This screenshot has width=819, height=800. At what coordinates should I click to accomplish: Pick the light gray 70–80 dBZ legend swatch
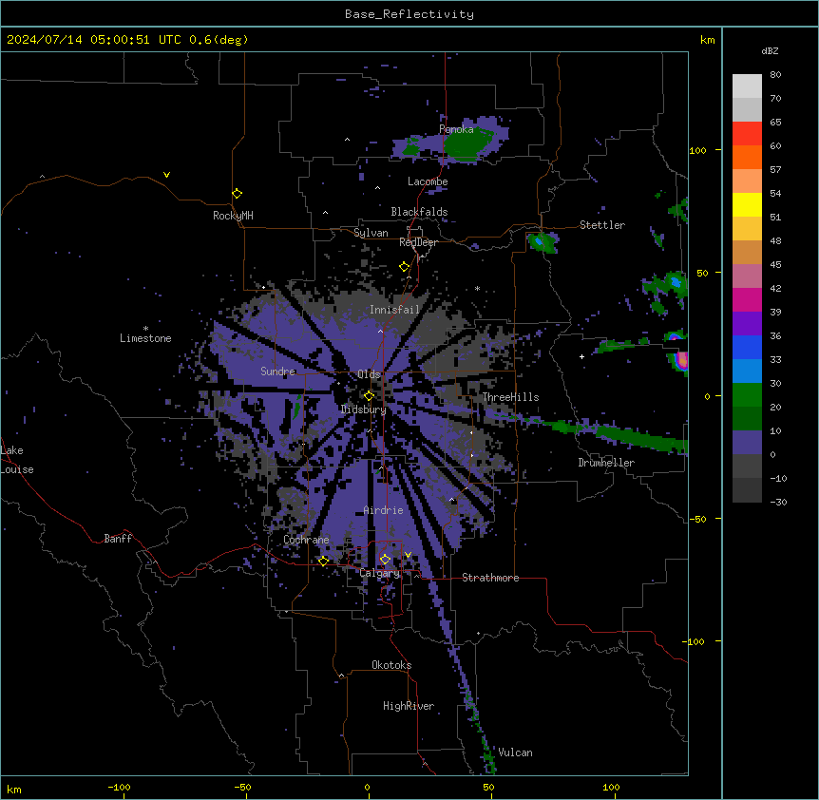pos(747,86)
